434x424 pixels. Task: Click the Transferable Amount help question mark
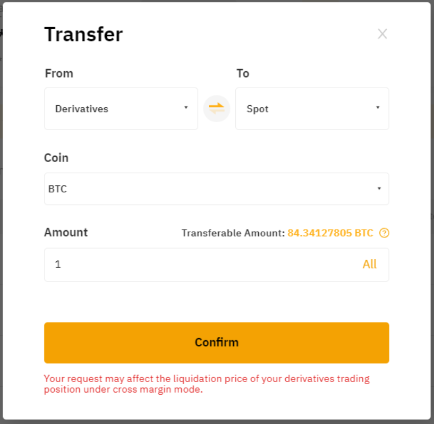pyautogui.click(x=385, y=233)
